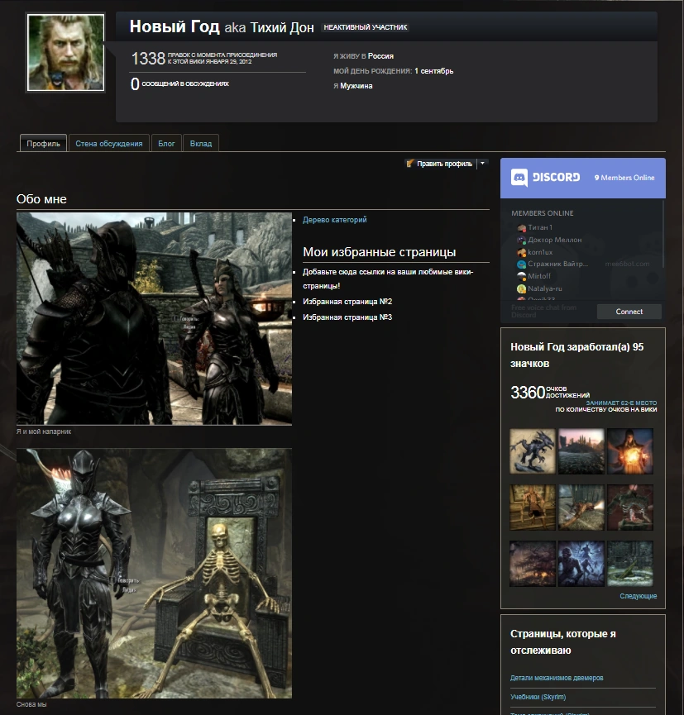Switch to the Профиль tab
Viewport: 684px width, 715px height.
(x=43, y=143)
